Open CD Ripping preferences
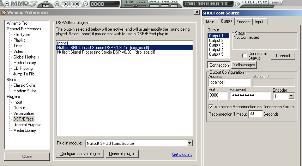The image size is (302, 166). (23, 68)
